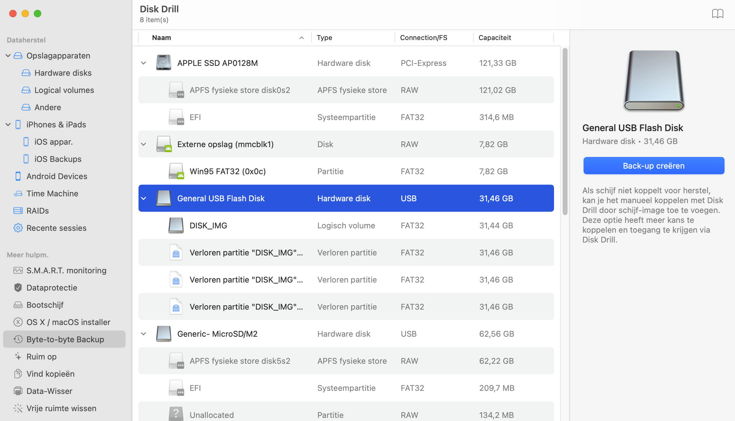Click the 314,6 MB capacity of EFI
The width and height of the screenshot is (735, 421).
[496, 117]
